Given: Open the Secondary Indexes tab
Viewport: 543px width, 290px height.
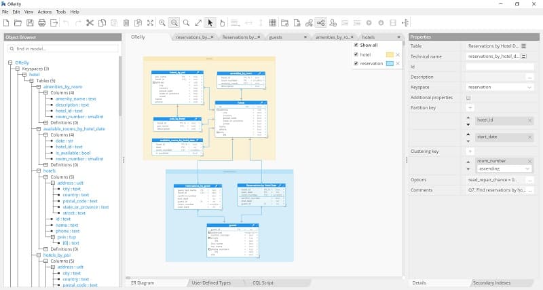Looking at the screenshot, I should (491, 283).
